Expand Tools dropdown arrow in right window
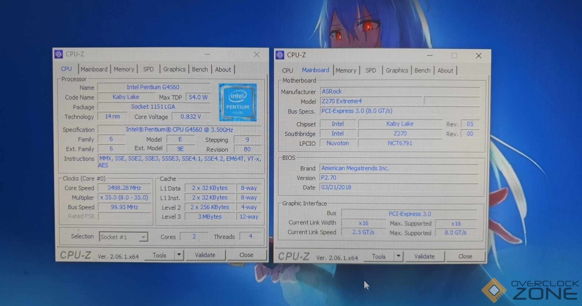 398,256
